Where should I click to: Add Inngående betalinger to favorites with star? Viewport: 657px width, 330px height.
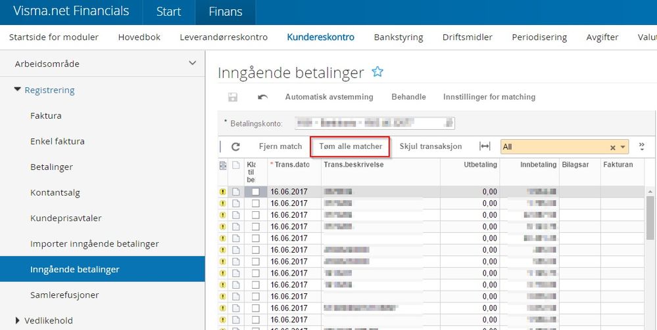(377, 72)
